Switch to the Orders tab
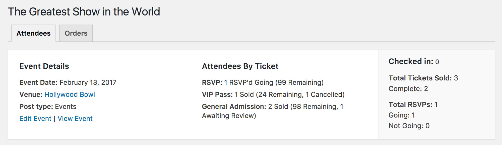Image resolution: width=502 pixels, height=145 pixels. click(x=76, y=33)
